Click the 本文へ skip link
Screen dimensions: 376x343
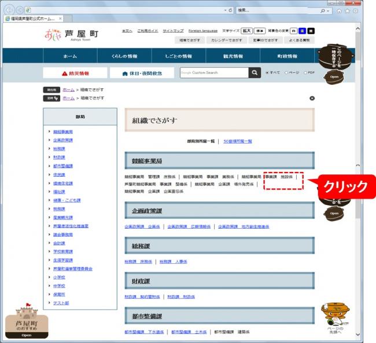coord(127,31)
